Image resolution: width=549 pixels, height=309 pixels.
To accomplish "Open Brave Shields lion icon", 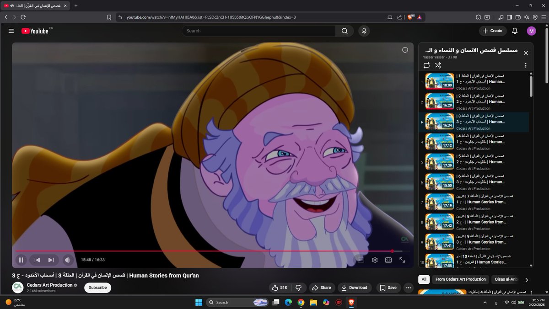I will (410, 17).
